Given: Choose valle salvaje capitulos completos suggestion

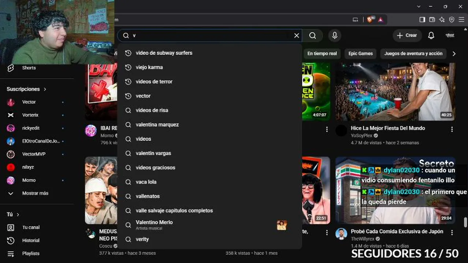Looking at the screenshot, I should 209,210.
